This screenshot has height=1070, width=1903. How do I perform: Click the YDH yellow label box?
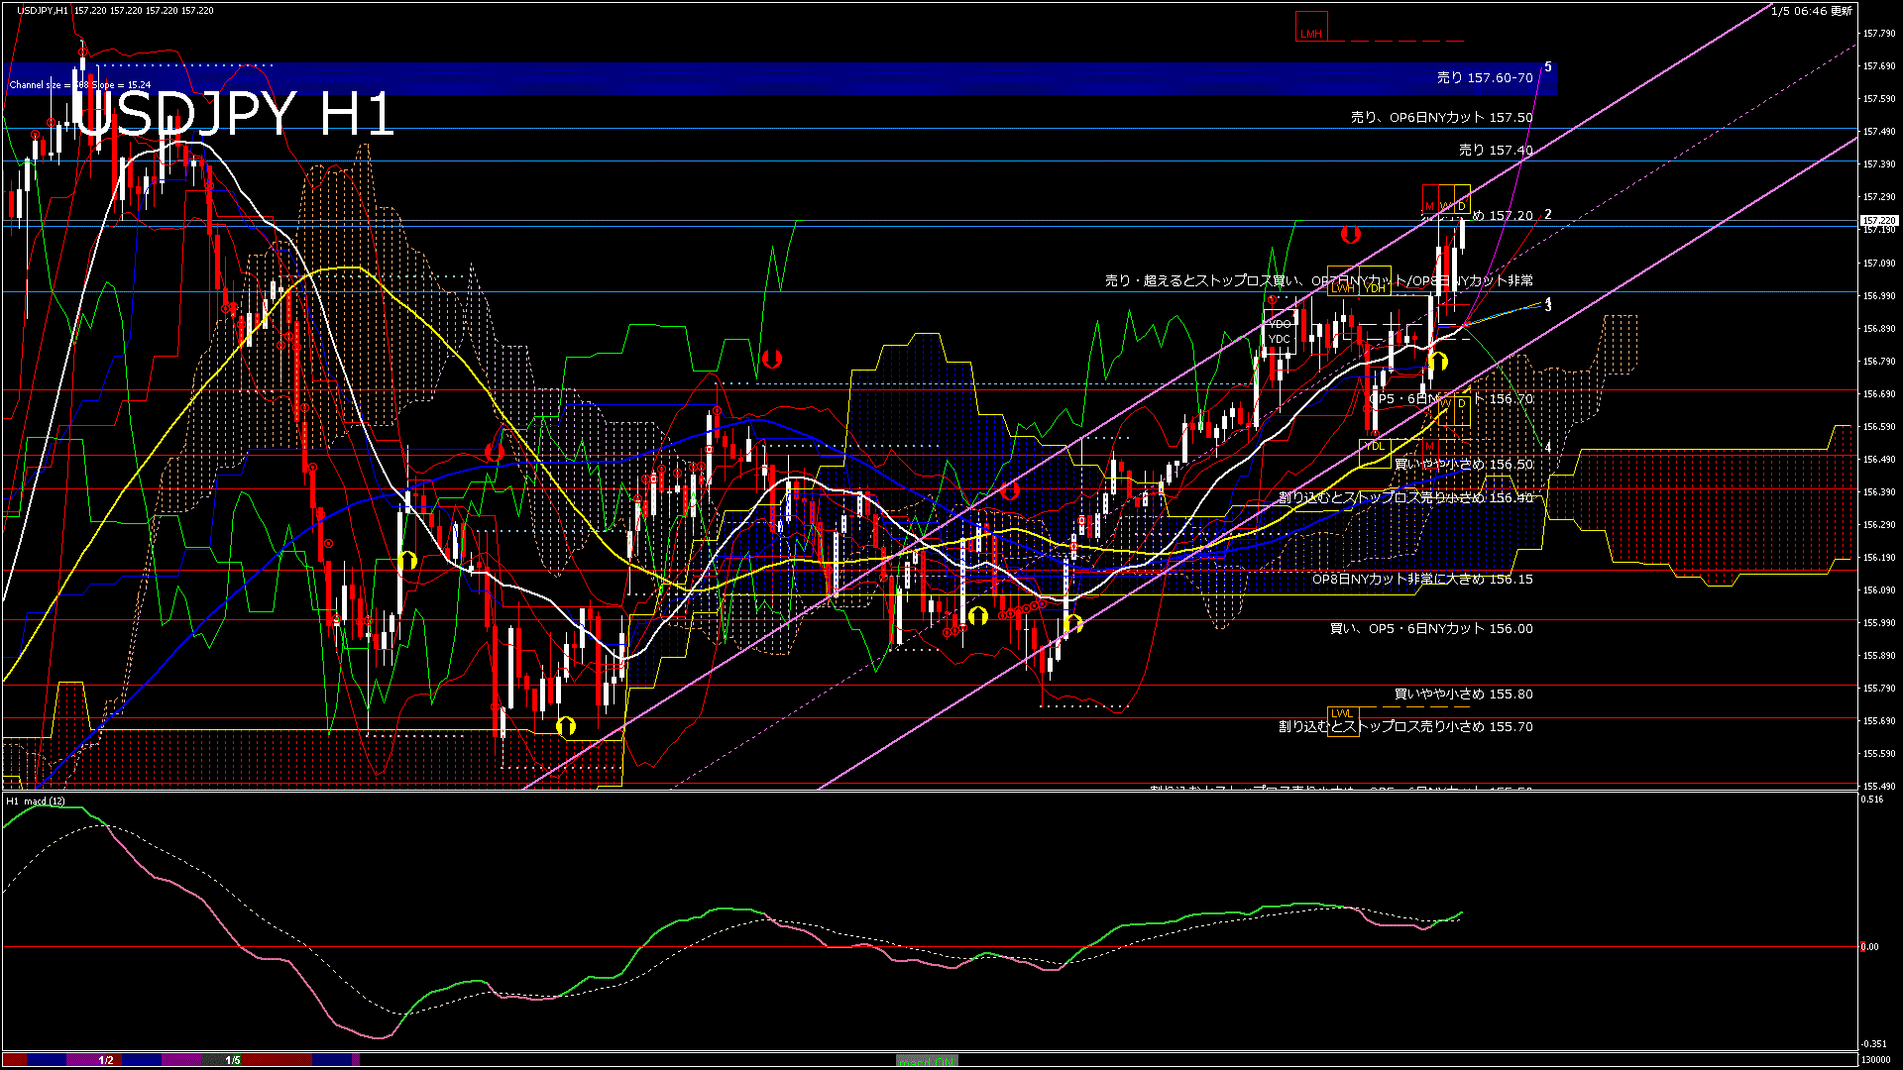tap(1375, 287)
